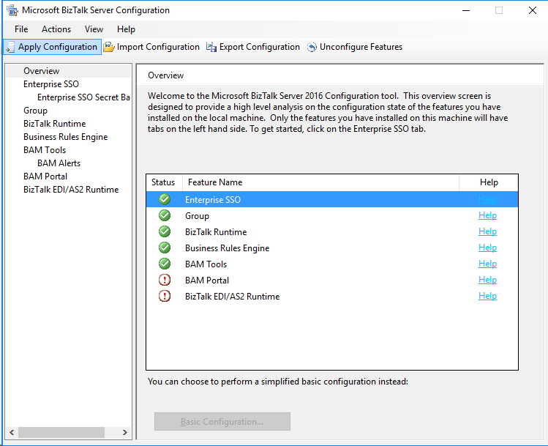Open the Help menu
Viewport: 548px width, 446px height.
(x=126, y=29)
